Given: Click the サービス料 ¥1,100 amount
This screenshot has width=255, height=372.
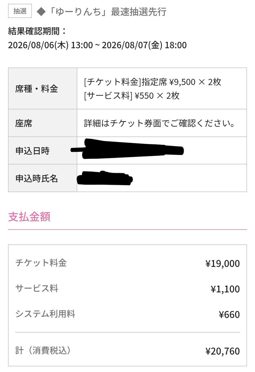Looking at the screenshot, I should (x=225, y=289).
